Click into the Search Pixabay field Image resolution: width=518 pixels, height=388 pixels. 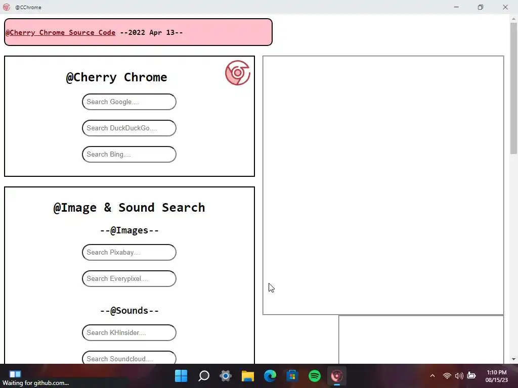click(x=129, y=253)
